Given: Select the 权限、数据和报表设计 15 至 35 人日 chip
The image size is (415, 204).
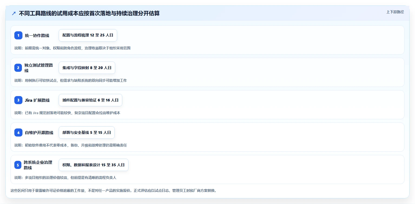Looking at the screenshot, I should pyautogui.click(x=94, y=165).
